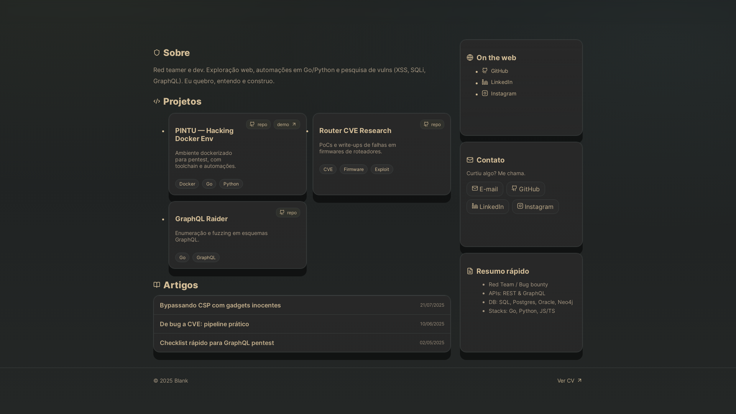Viewport: 736px width, 414px height.
Task: Click the Router CVE Research title
Action: pos(355,131)
